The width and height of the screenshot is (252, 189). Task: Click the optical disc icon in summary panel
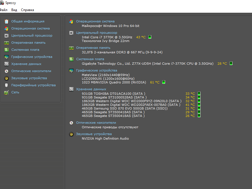(x=71, y=123)
